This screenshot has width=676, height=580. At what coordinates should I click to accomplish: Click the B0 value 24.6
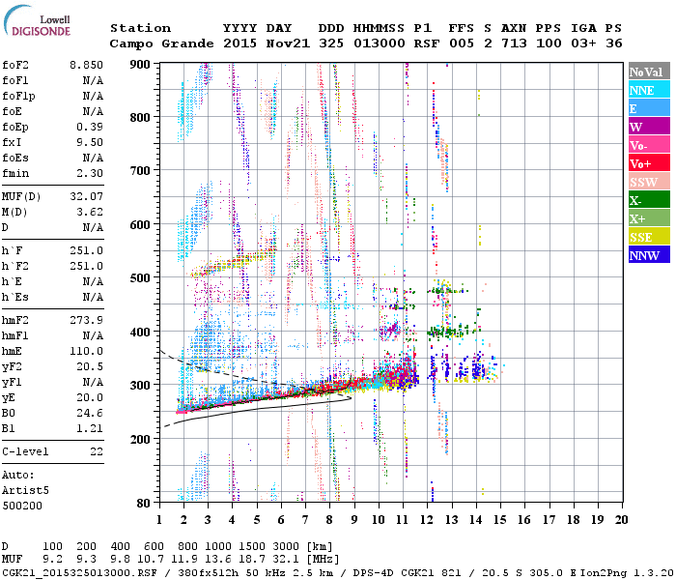pyautogui.click(x=90, y=413)
